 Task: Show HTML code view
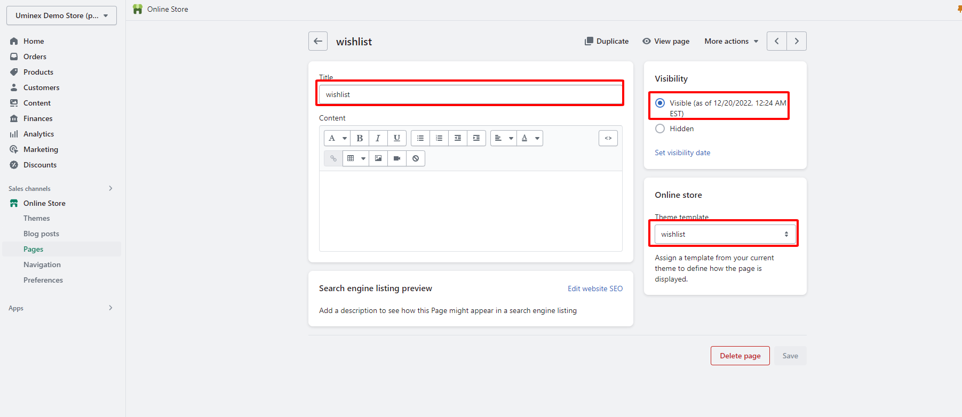[x=608, y=138]
